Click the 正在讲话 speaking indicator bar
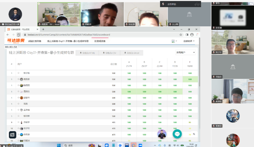254x147 pixels. click(x=181, y=4)
